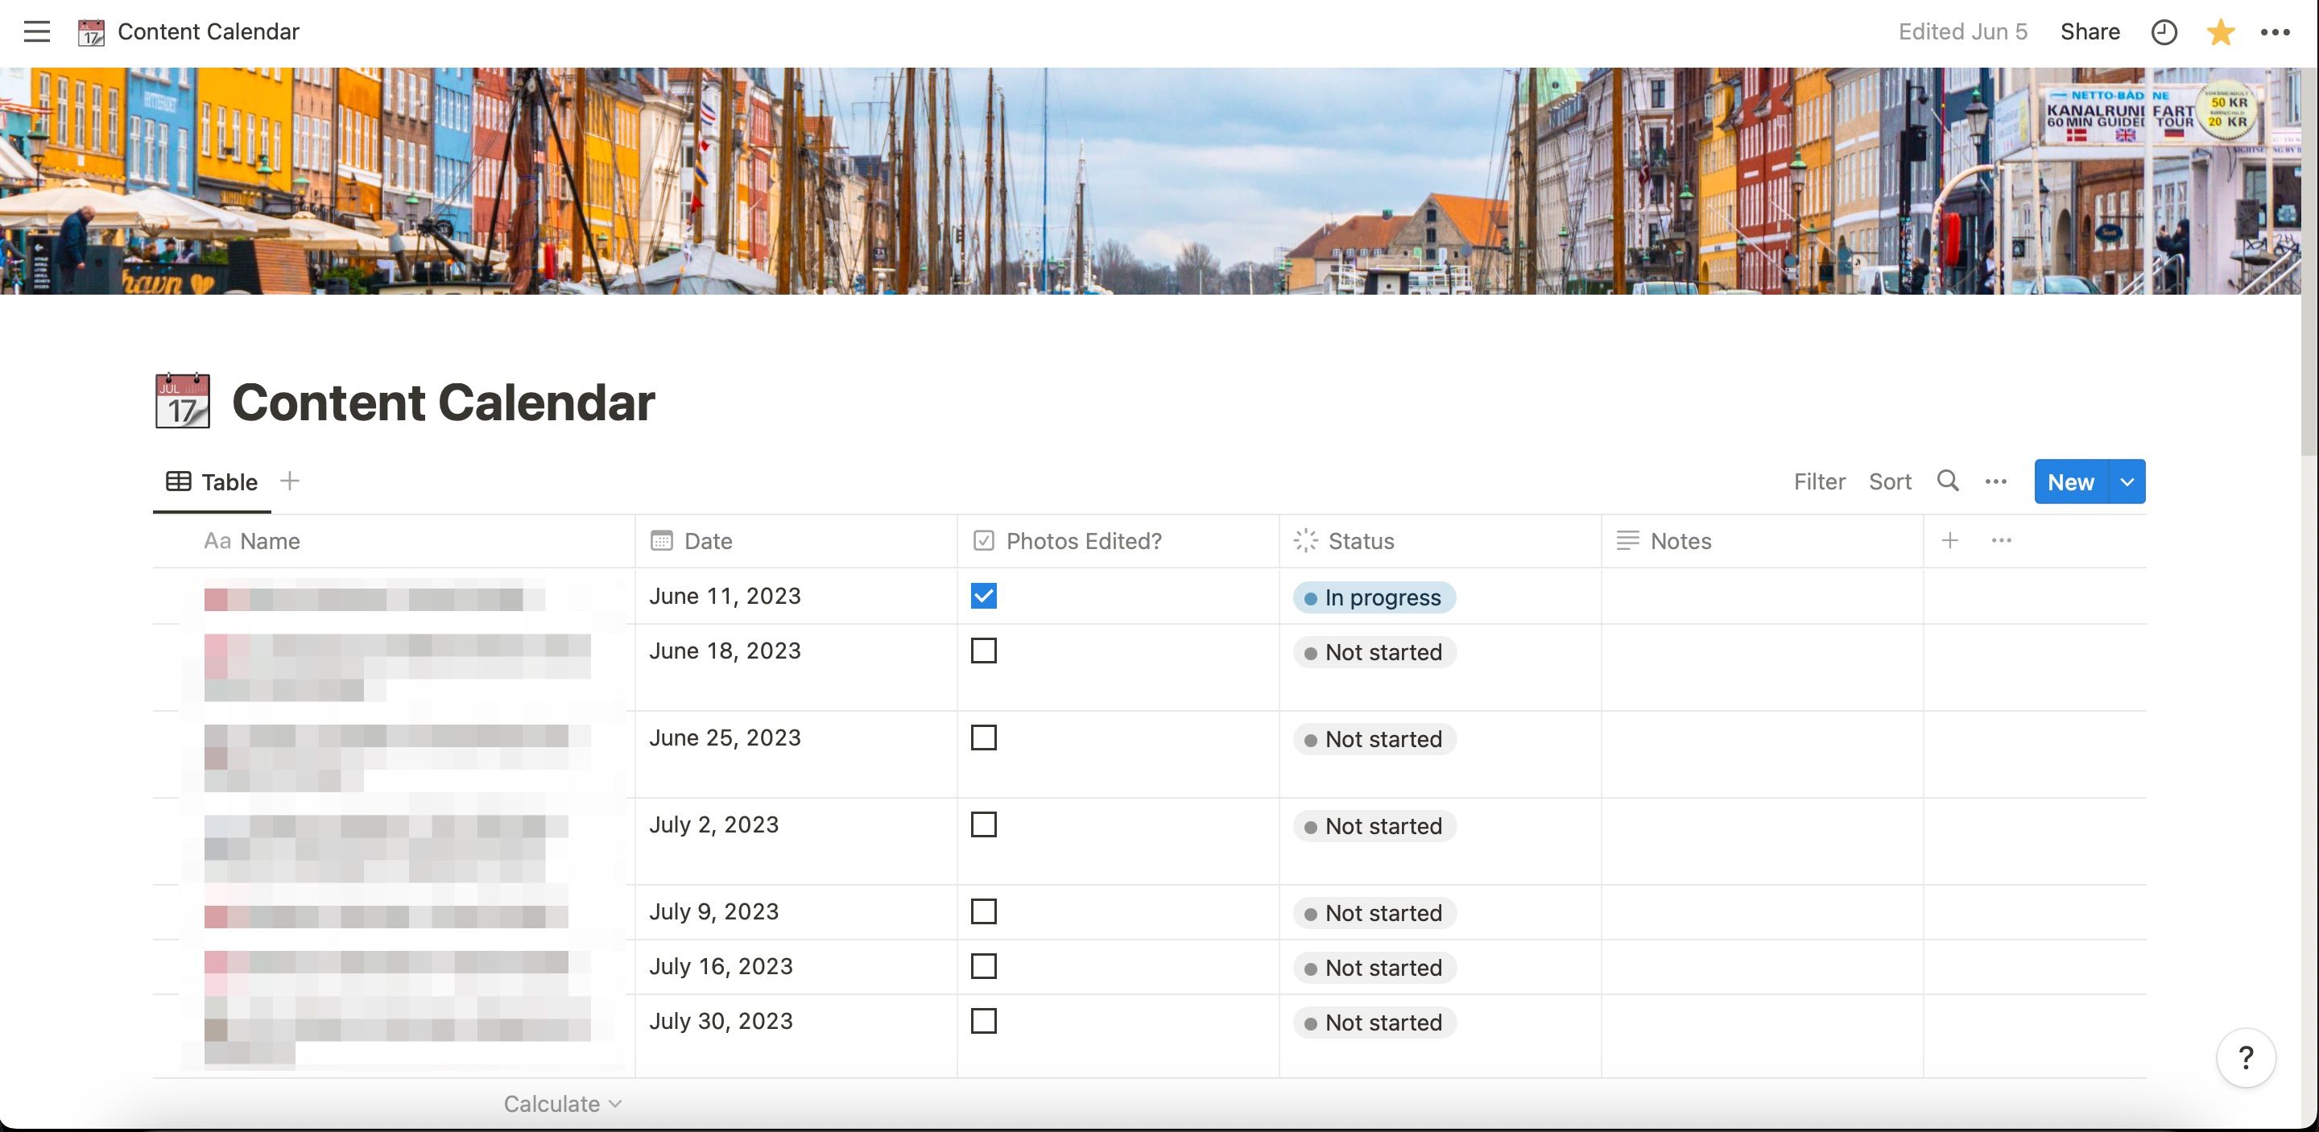Expand the New button dropdown arrow
The width and height of the screenshot is (2319, 1132).
[x=2127, y=482]
